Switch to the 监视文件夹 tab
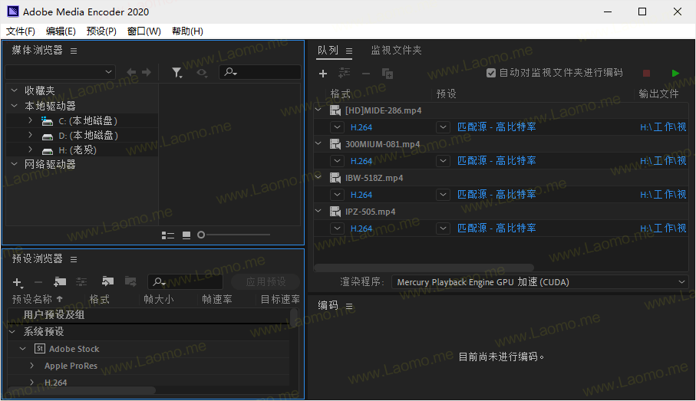This screenshot has height=401, width=696. (x=396, y=51)
